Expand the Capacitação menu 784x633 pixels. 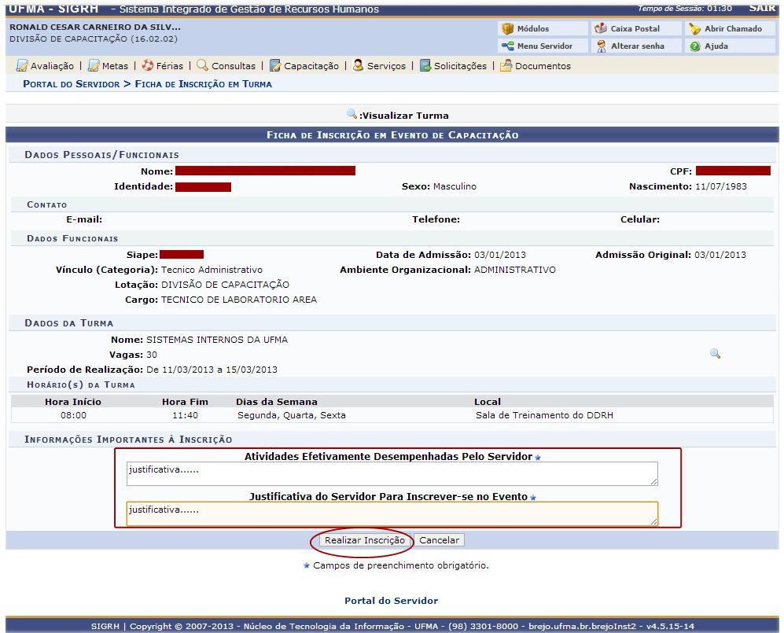click(304, 66)
